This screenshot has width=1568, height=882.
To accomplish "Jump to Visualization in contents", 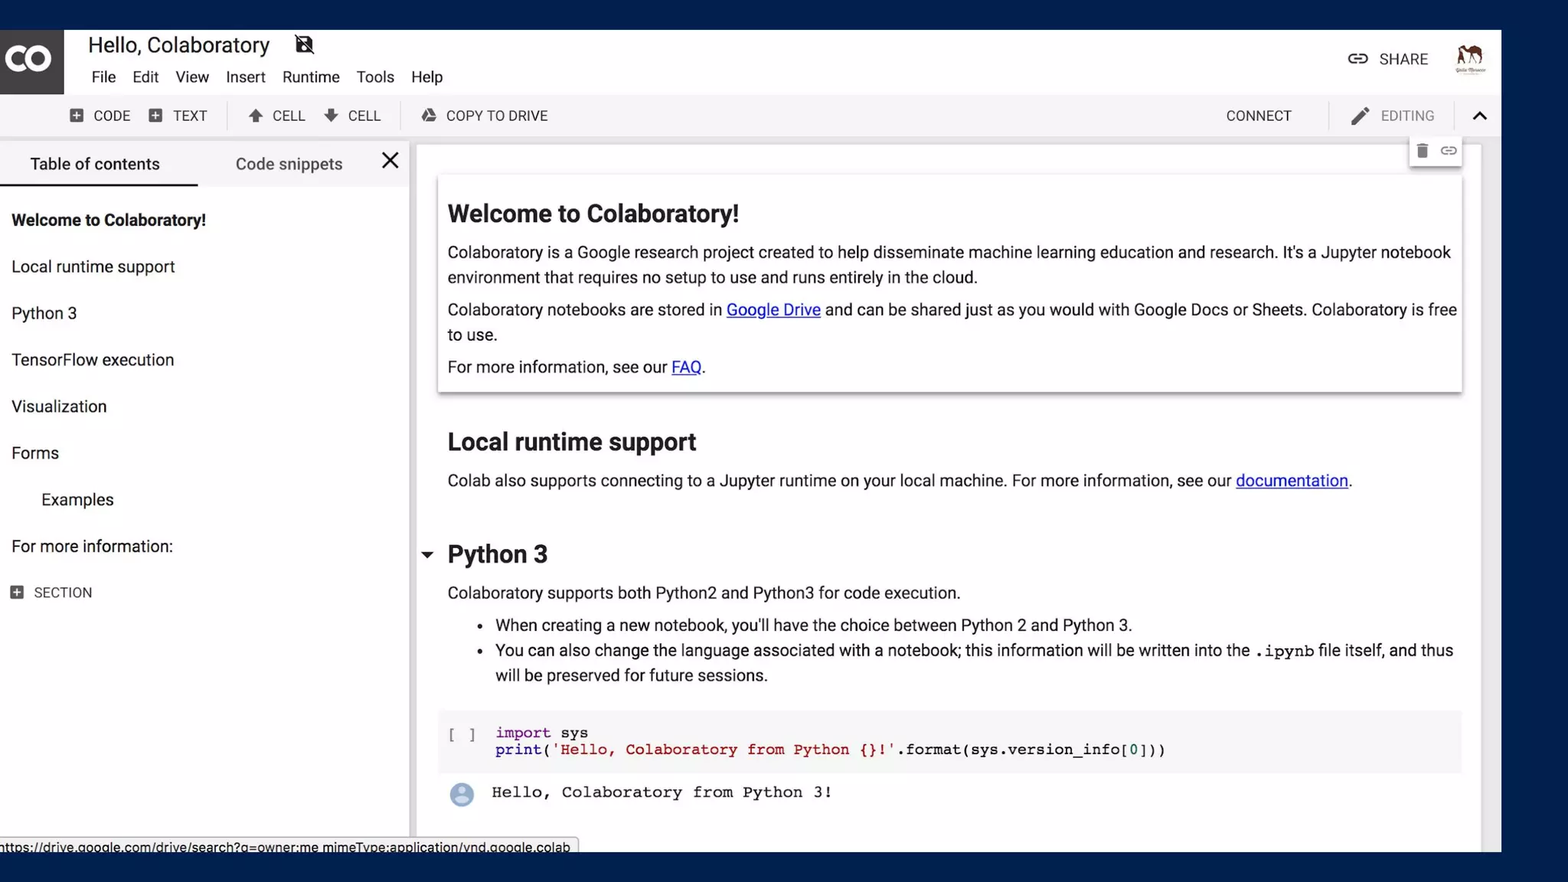I will (59, 407).
